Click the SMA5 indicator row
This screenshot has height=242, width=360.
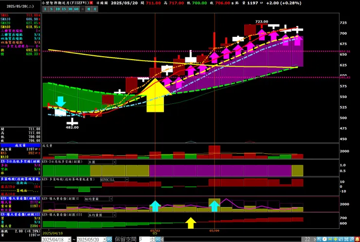pos(20,16)
